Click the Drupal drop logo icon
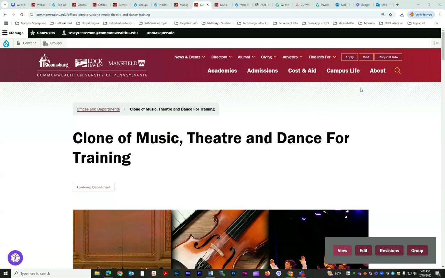 click(6, 43)
